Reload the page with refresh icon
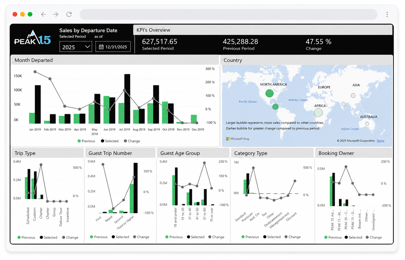The image size is (405, 260). (69, 14)
